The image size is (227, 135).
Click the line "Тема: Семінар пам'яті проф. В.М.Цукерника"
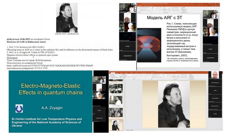[x=29, y=60]
